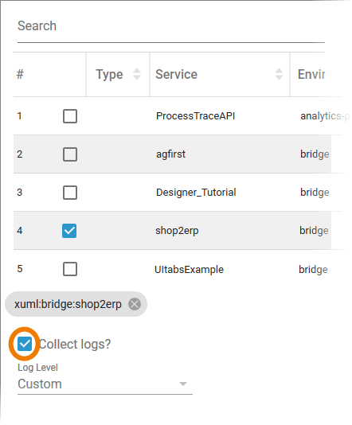The image size is (352, 425).
Task: Focus the Search input field
Action: (171, 26)
